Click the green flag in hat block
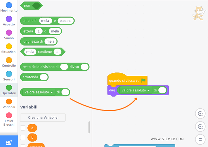The height and width of the screenshot is (147, 208). tap(144, 80)
